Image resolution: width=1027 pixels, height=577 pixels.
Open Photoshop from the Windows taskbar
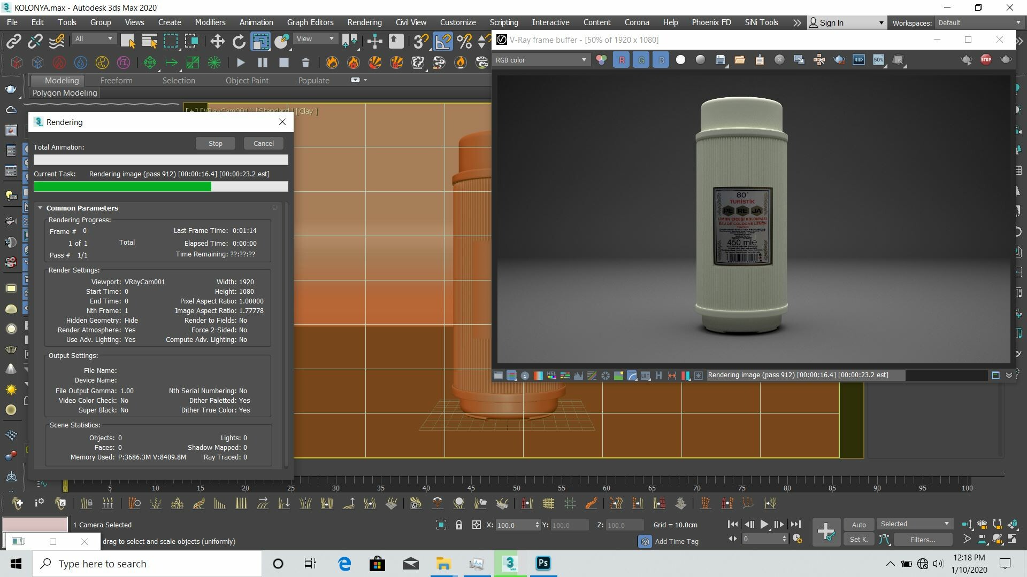pos(543,563)
